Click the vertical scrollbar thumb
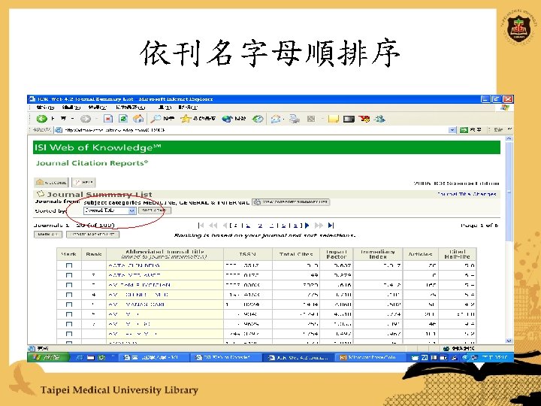The height and width of the screenshot is (406, 541). point(509,192)
